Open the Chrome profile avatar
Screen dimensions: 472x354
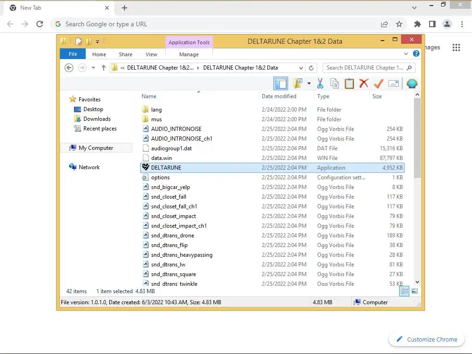(447, 24)
